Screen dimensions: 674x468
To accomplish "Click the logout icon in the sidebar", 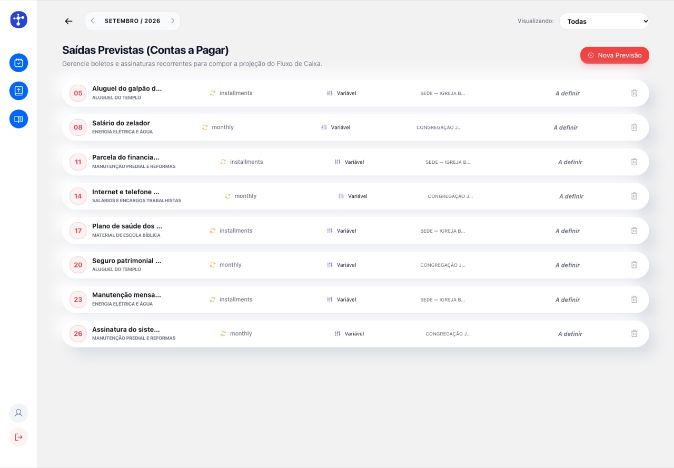I will [x=18, y=437].
